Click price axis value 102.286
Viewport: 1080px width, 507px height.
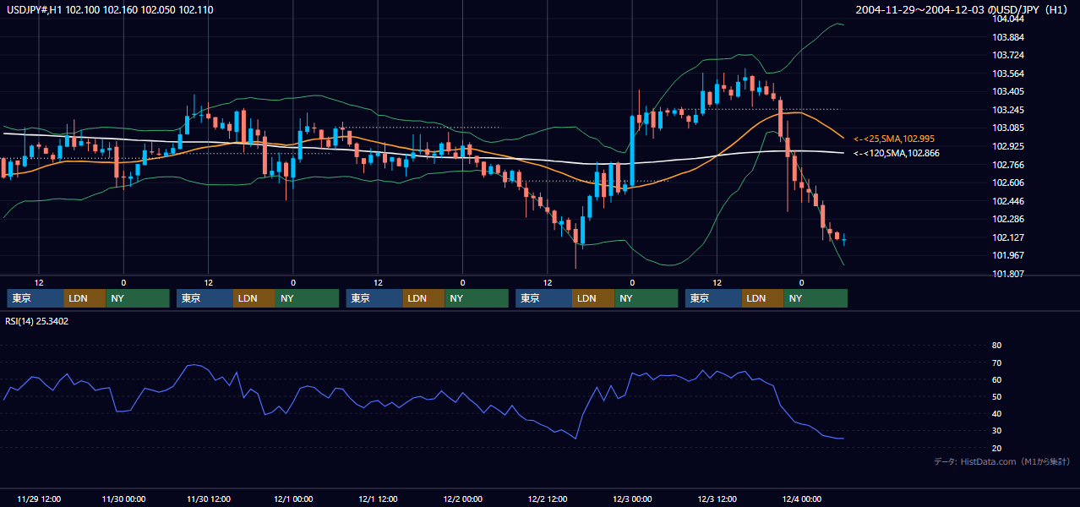[1008, 219]
